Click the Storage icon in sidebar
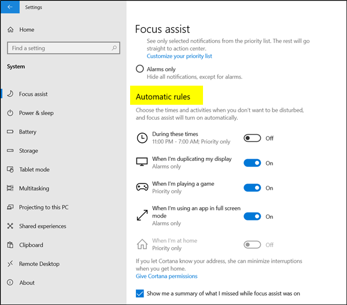The height and width of the screenshot is (305, 347). (10, 150)
